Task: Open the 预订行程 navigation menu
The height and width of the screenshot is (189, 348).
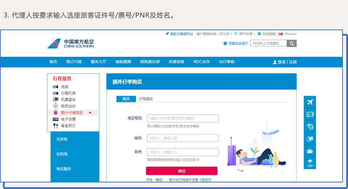Action: 74,62
